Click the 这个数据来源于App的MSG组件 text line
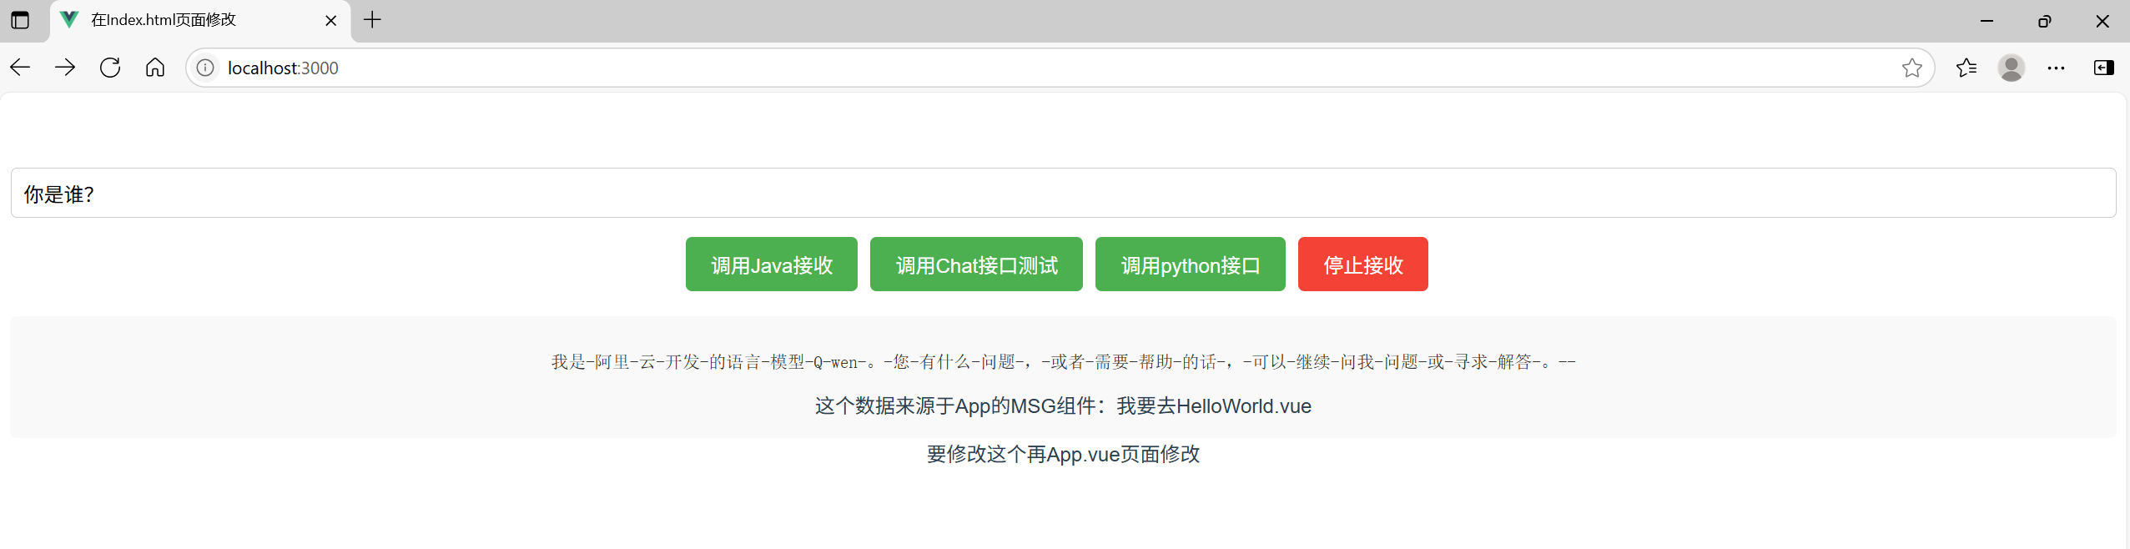Viewport: 2130px width, 549px height. tap(1063, 406)
